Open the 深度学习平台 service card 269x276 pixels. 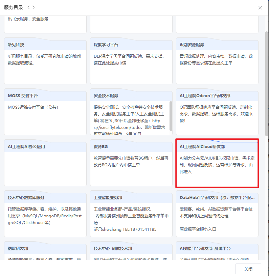pos(131,61)
